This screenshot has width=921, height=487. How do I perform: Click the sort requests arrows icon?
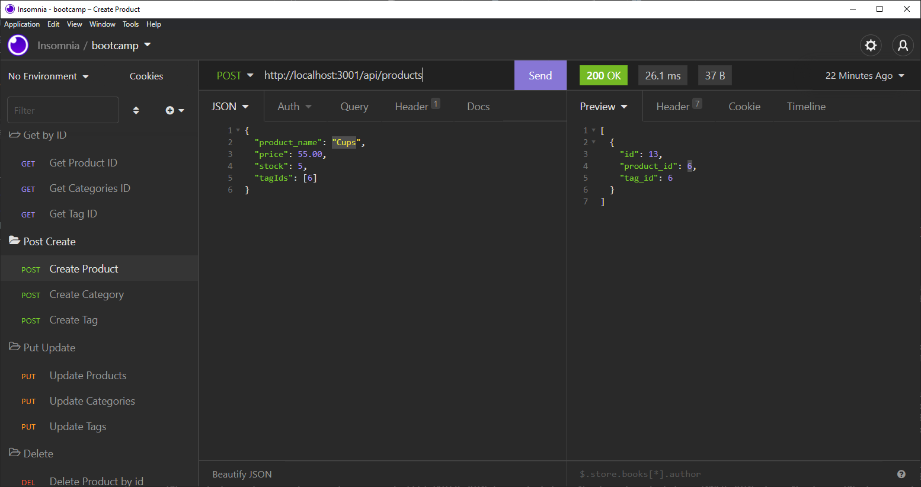136,110
